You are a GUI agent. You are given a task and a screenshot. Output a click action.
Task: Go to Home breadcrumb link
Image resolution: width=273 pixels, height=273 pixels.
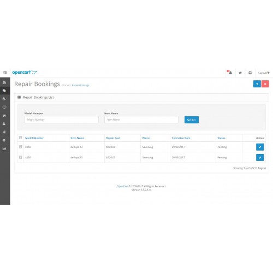point(66,85)
